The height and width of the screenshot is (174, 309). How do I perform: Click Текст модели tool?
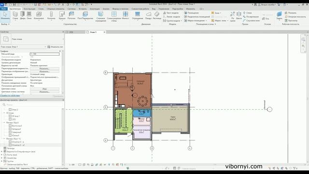tap(170, 13)
